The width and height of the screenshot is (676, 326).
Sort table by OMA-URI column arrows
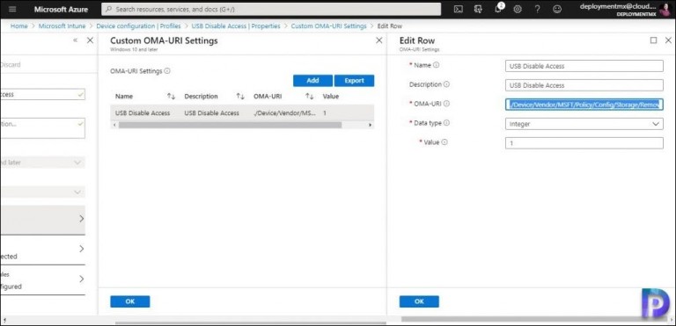click(x=309, y=97)
